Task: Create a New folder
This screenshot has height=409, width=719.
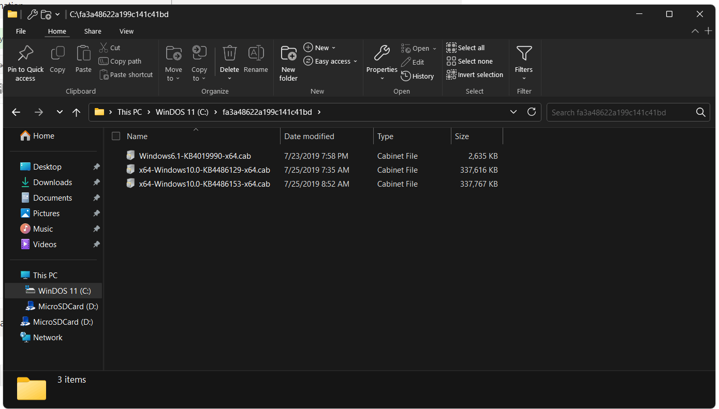Action: coord(288,63)
